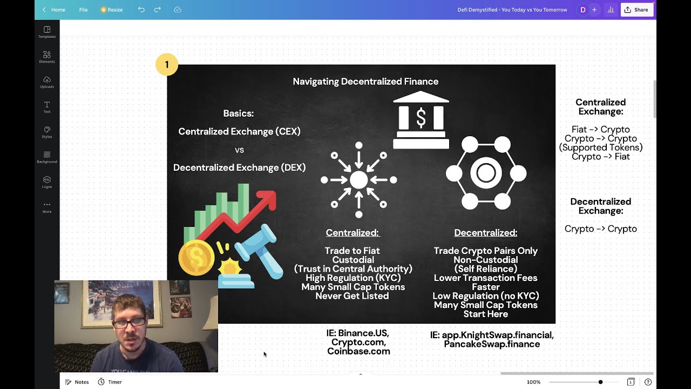Open the File menu
691x389 pixels.
pos(83,10)
